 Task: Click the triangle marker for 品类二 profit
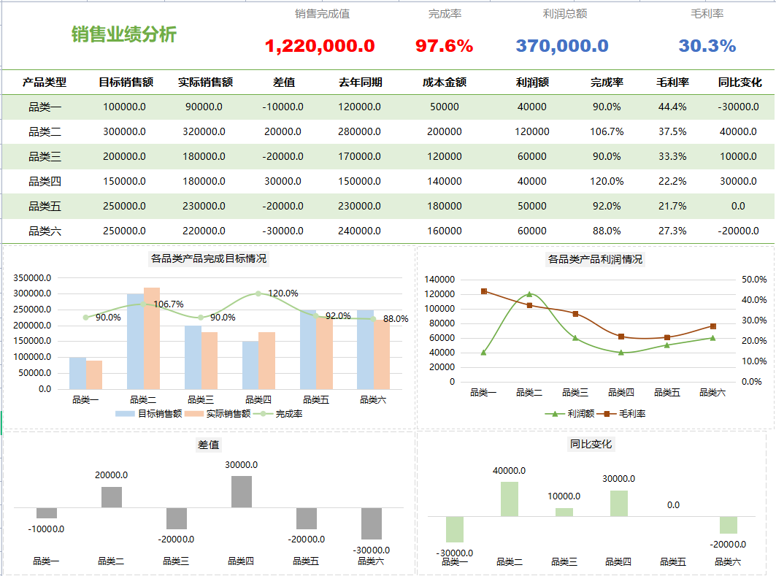pyautogui.click(x=528, y=294)
